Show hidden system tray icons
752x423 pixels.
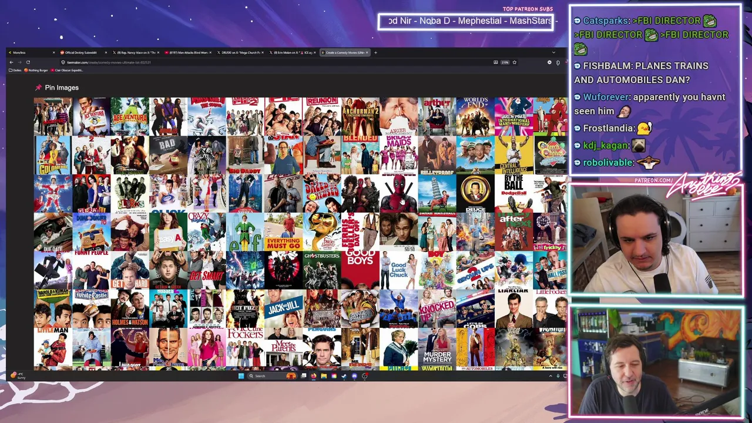550,376
